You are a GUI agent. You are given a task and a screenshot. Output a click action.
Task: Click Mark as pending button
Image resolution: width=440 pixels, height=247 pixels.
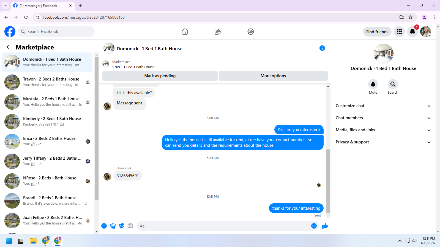point(160,76)
